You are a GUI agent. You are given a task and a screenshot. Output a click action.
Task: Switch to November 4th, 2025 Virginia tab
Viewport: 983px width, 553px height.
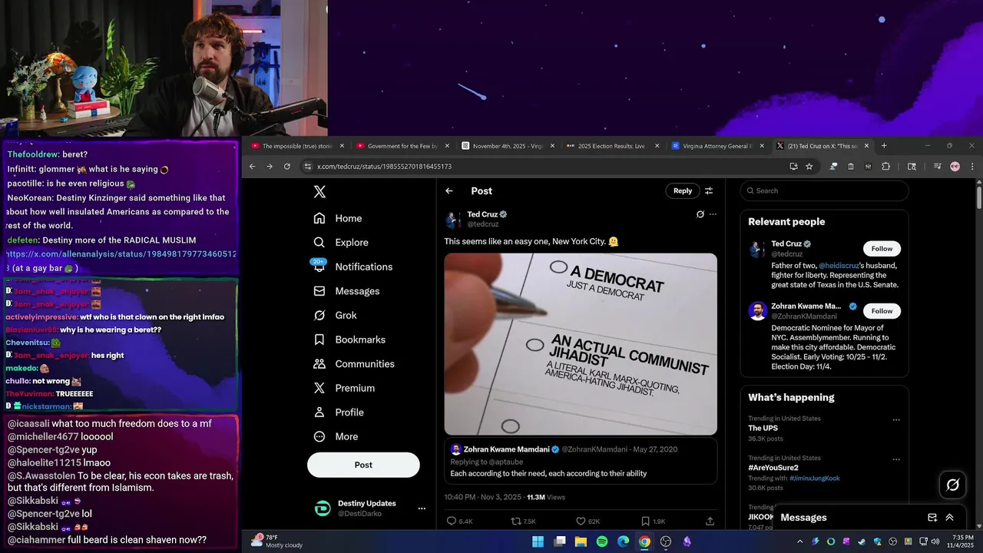point(507,146)
